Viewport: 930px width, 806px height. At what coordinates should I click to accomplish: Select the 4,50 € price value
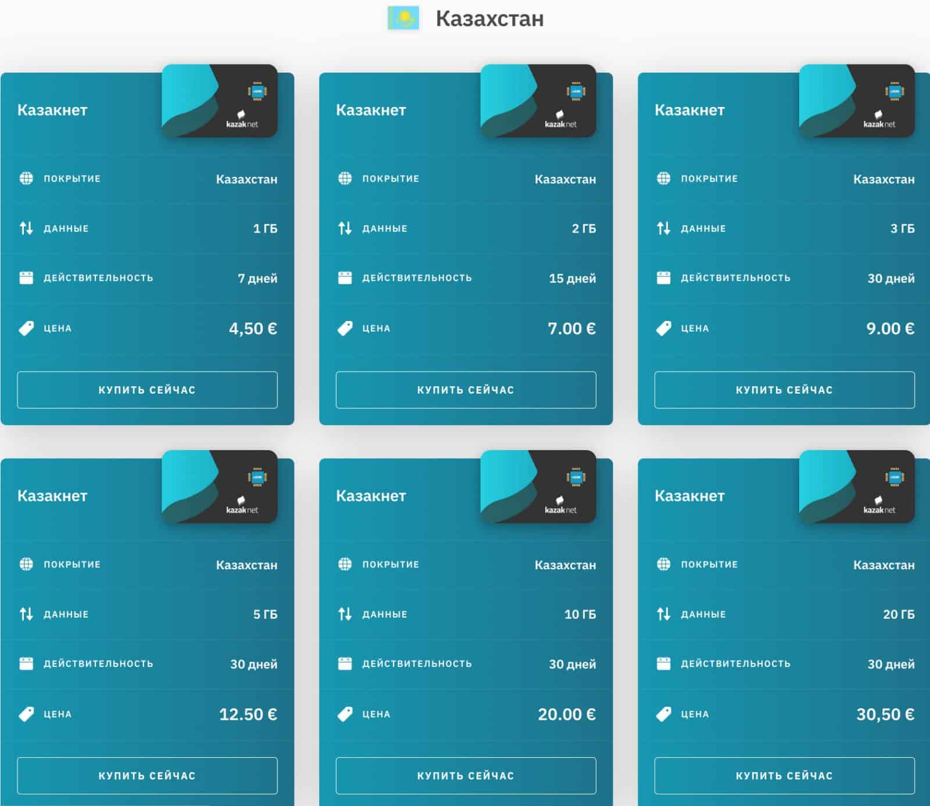click(x=253, y=329)
